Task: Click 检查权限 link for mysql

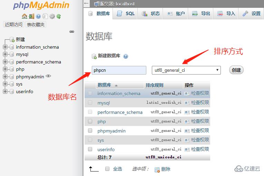Action: (x=200, y=102)
